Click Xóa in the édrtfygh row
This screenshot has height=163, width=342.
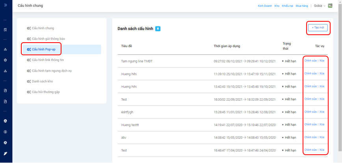(322, 112)
